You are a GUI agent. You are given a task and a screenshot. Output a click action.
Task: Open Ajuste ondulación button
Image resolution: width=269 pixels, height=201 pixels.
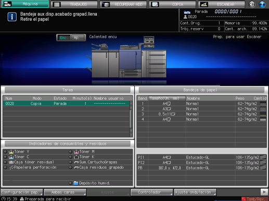point(195,192)
